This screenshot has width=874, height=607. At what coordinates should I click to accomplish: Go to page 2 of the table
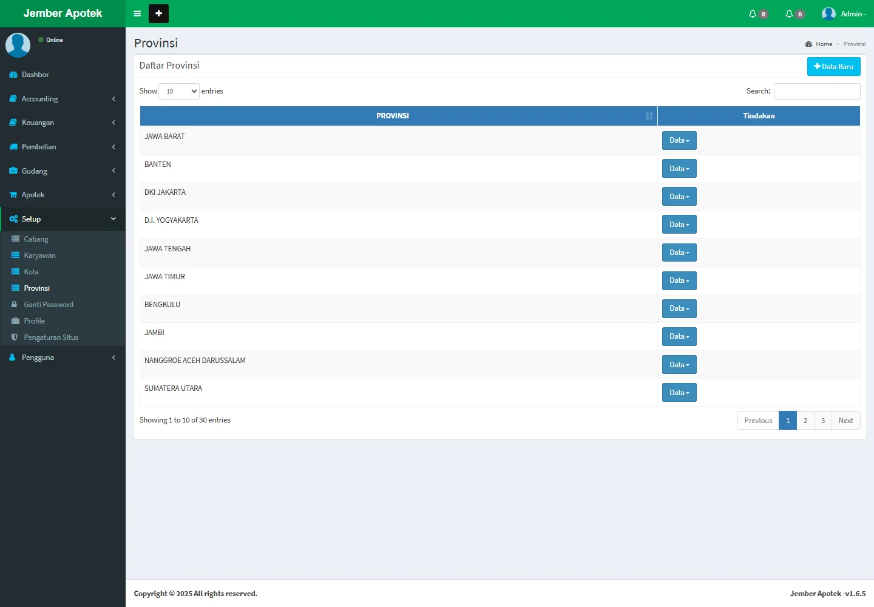(x=805, y=421)
